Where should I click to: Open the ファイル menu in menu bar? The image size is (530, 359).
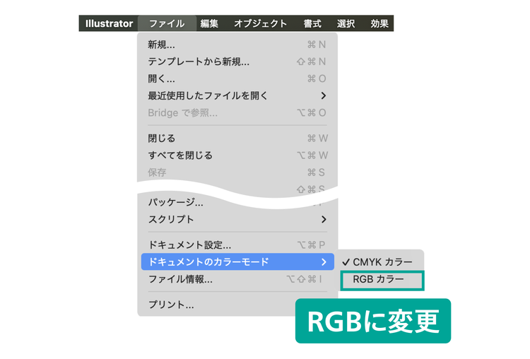coord(167,23)
